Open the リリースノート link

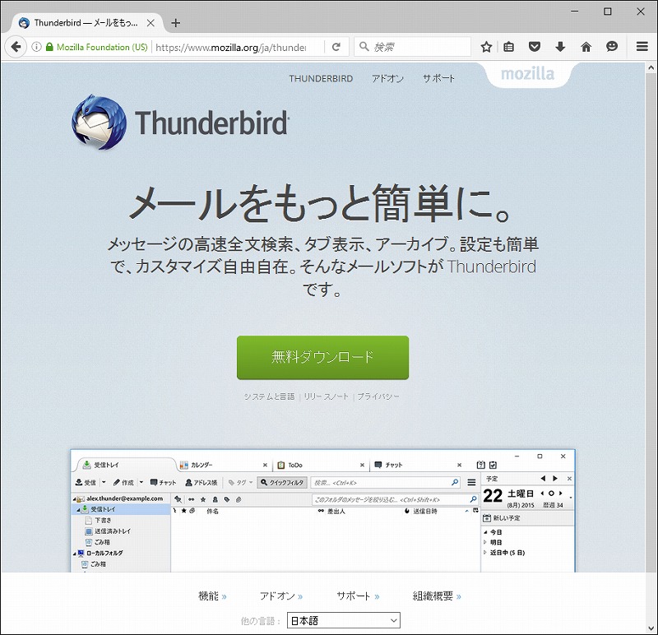(x=326, y=396)
